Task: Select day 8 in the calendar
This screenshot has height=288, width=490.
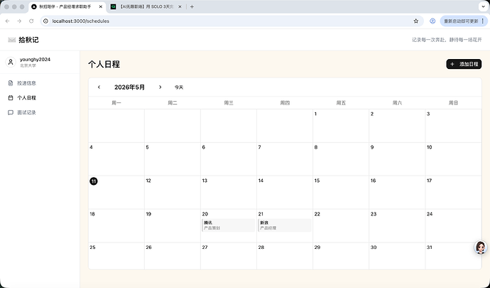Action: tap(316, 147)
